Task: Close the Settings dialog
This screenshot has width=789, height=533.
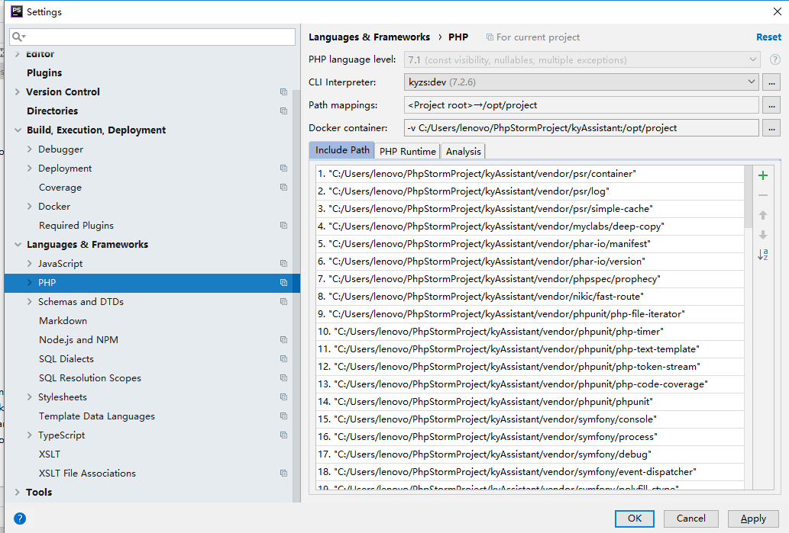Action: [777, 11]
